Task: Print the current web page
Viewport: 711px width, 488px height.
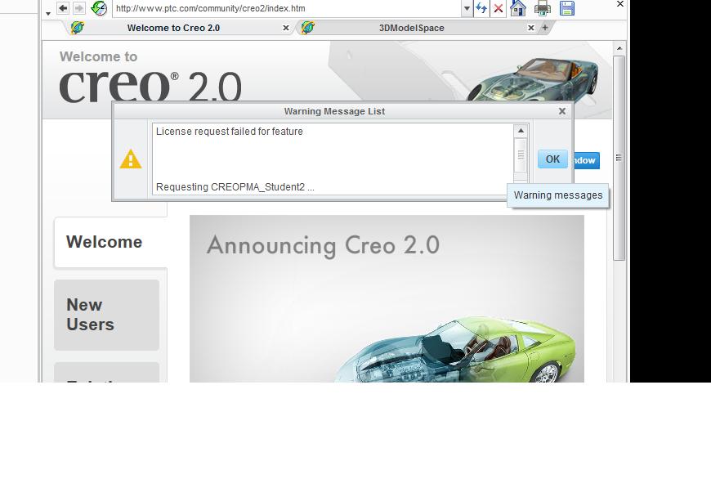Action: click(x=542, y=8)
